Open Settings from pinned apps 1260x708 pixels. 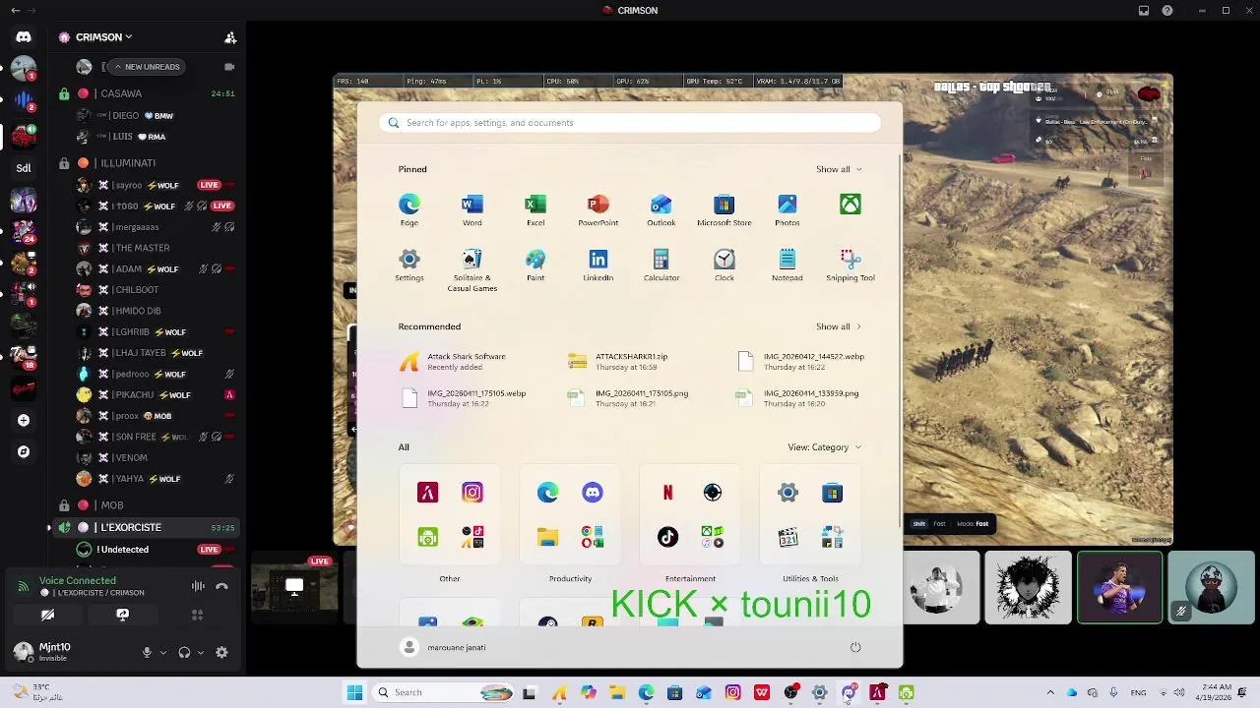coord(409,265)
